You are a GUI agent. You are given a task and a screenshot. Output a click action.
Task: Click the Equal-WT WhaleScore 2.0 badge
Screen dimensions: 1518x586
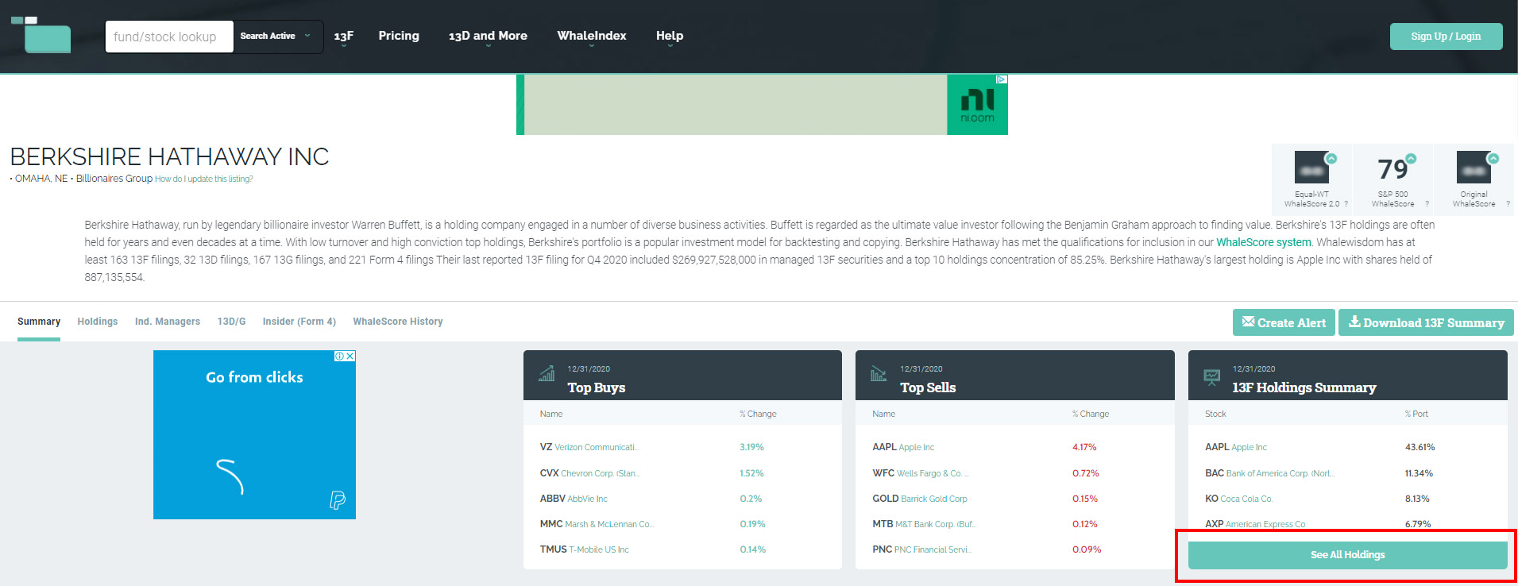(x=1312, y=179)
